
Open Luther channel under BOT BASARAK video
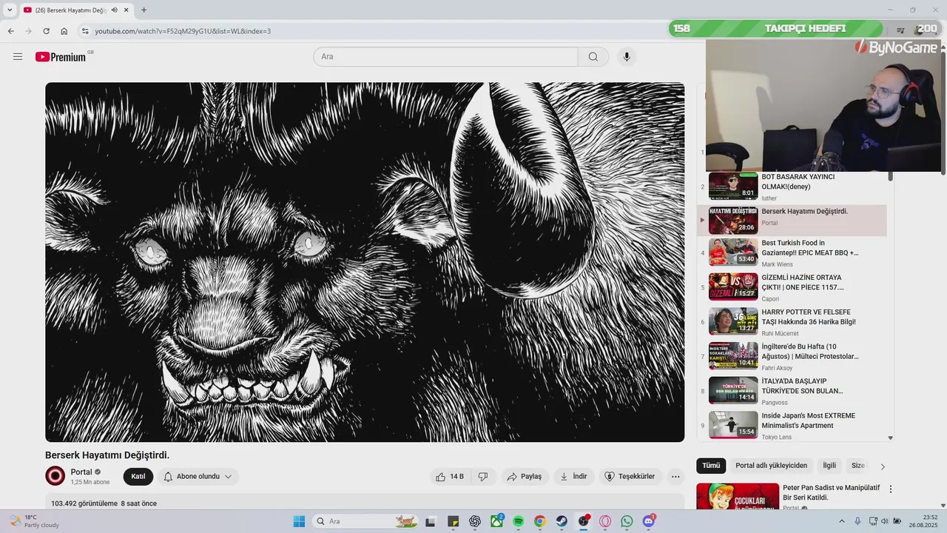769,198
